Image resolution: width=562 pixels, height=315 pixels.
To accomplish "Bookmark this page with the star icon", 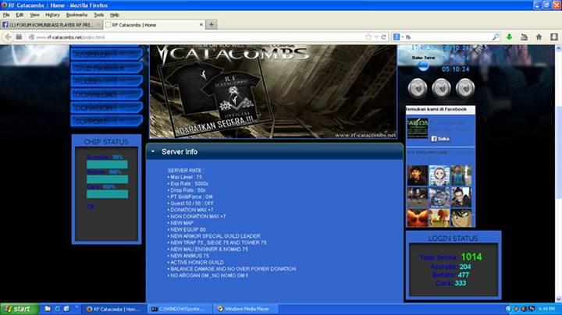I will click(368, 37).
